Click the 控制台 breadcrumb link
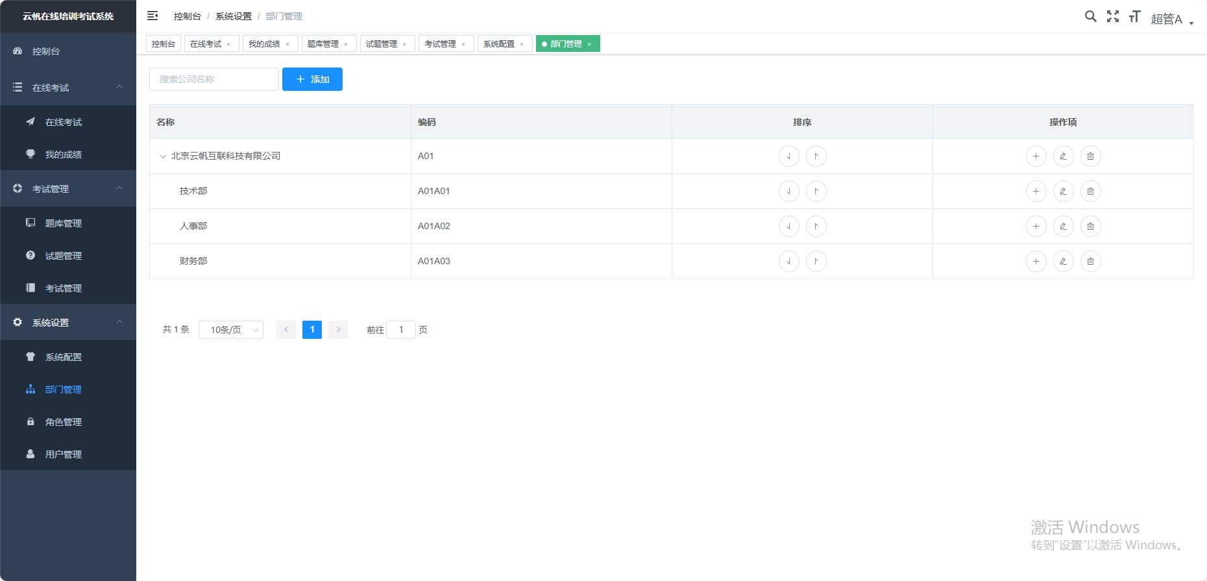Screen dimensions: 1207x581 pyautogui.click(x=188, y=16)
